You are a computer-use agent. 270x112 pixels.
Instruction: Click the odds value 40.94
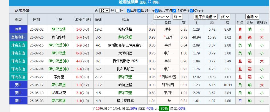(197, 37)
